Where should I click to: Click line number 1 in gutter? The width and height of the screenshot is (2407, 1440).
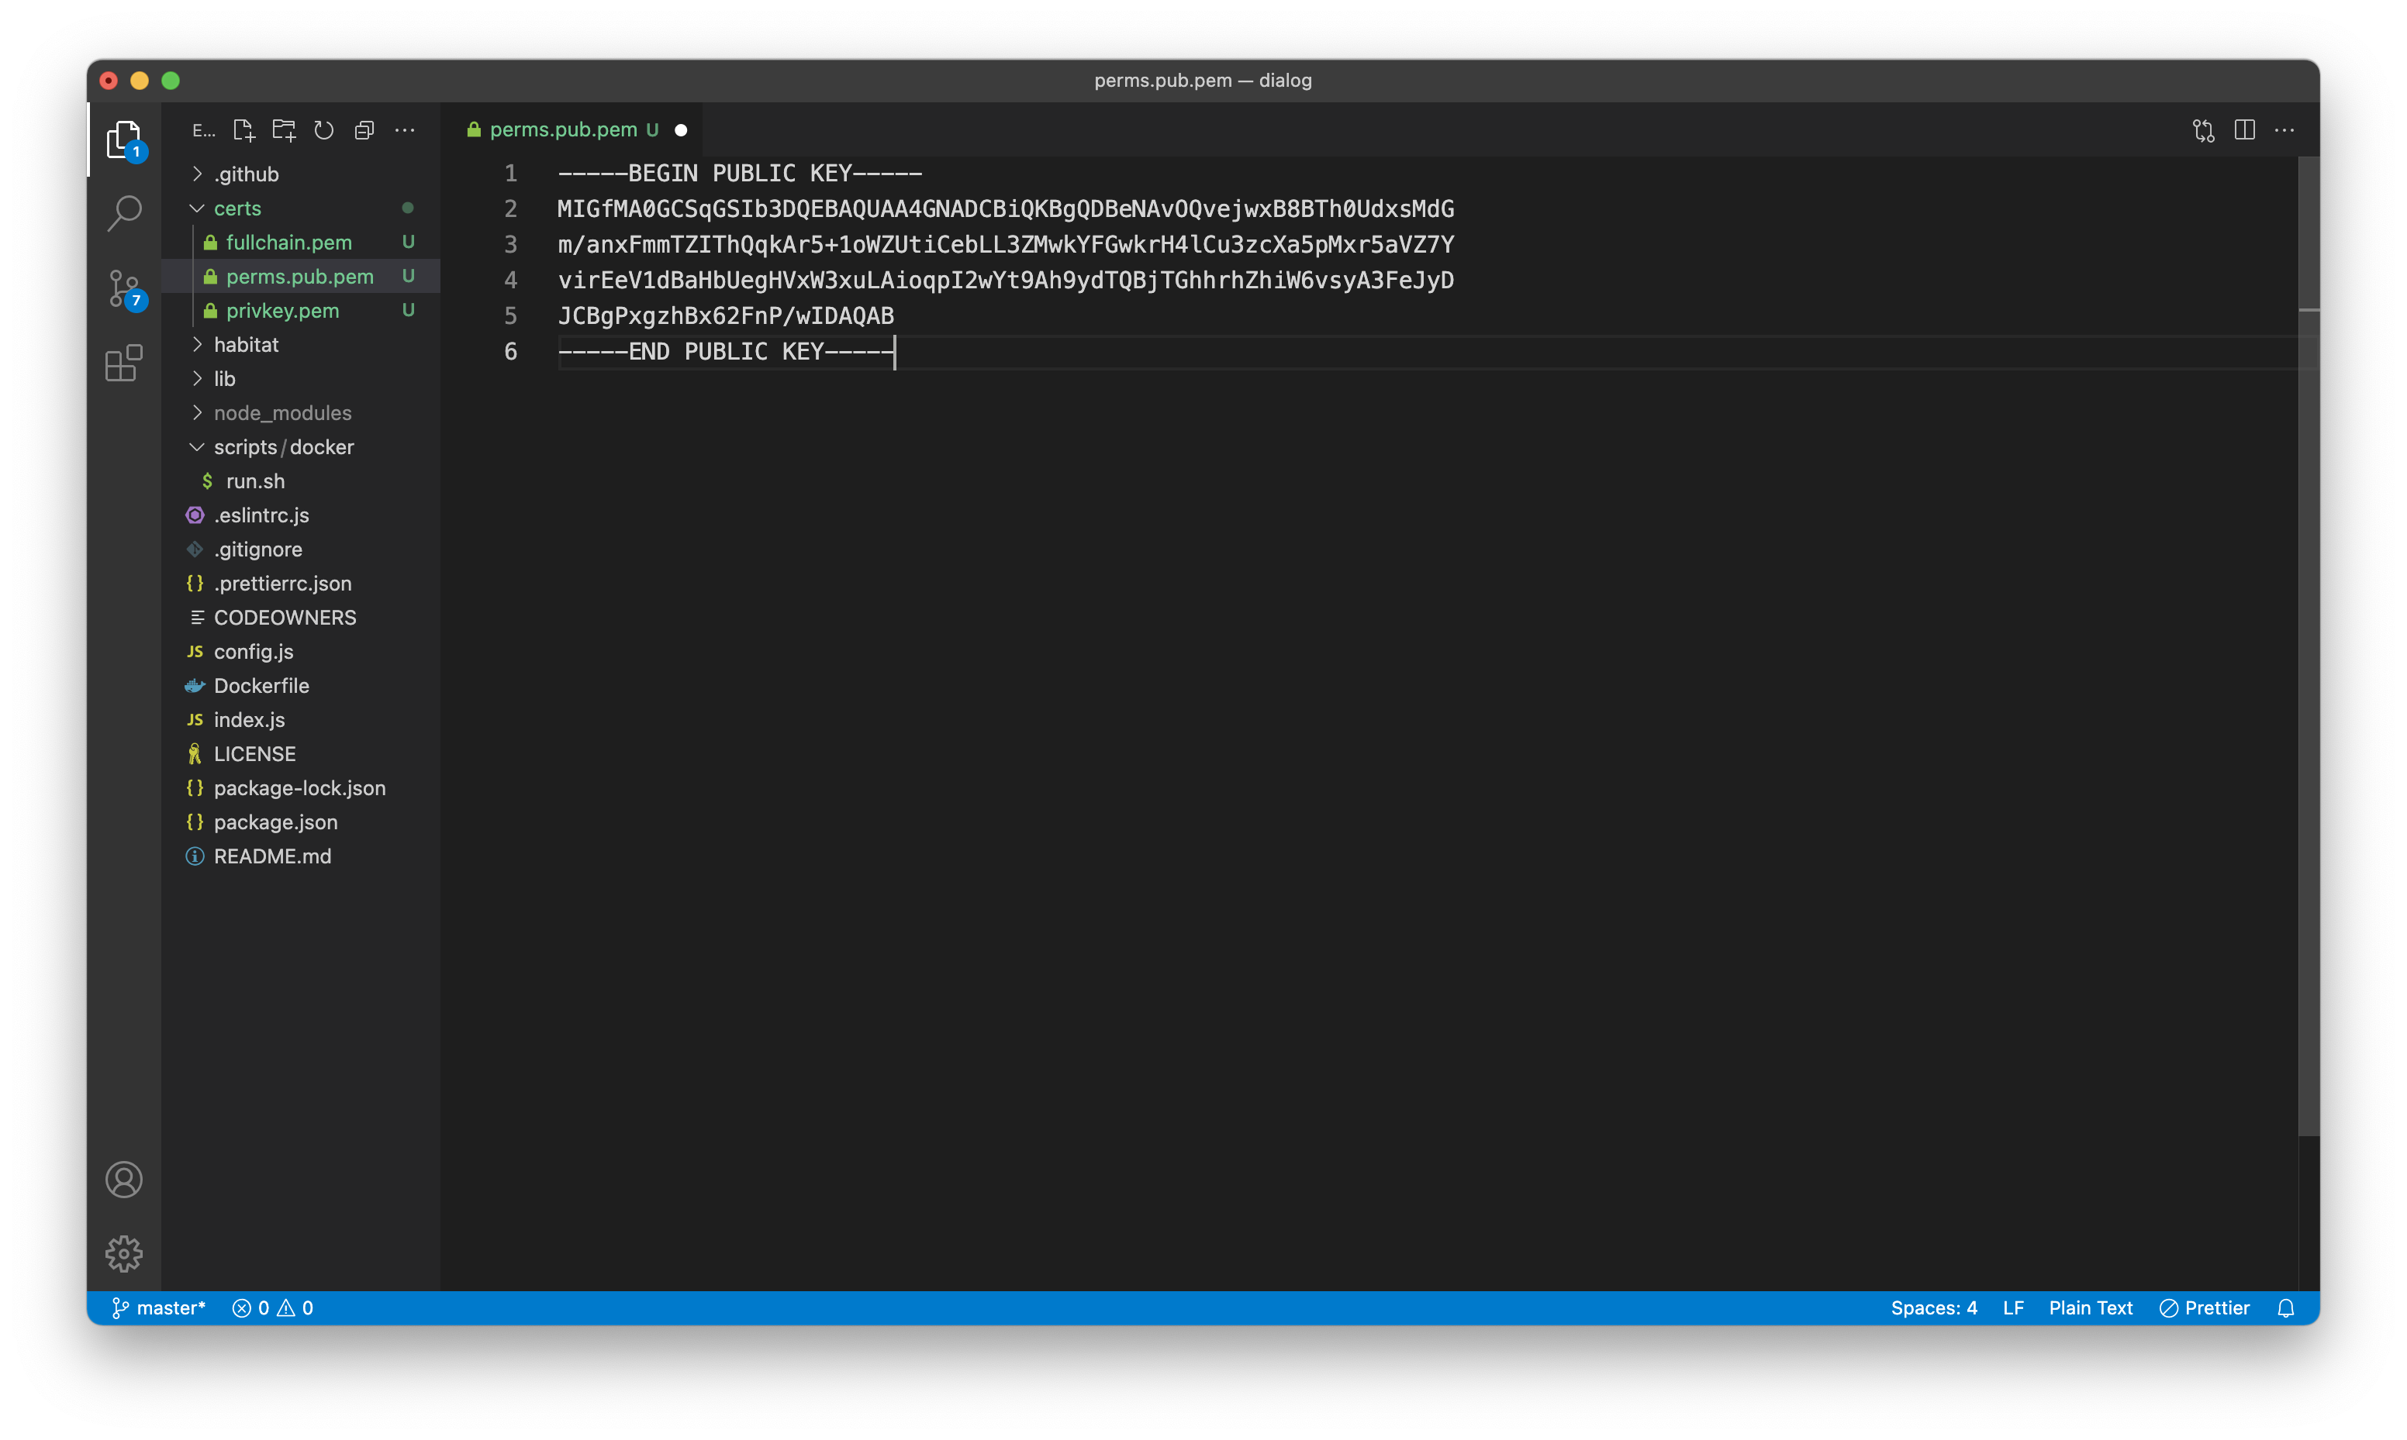click(510, 174)
